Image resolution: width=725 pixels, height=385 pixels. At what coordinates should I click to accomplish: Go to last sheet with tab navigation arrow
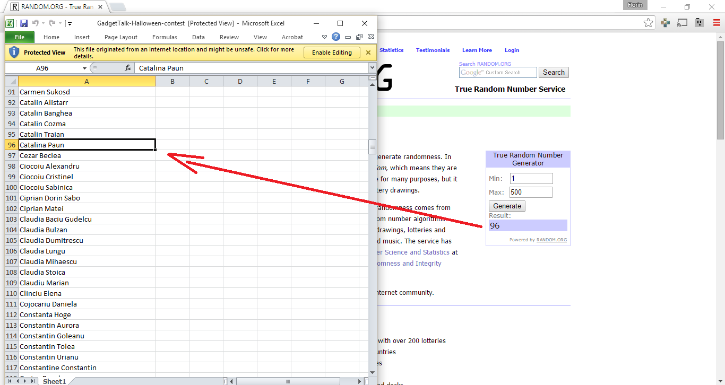click(x=33, y=381)
